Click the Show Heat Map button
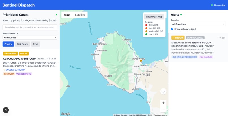228x116 pixels. pyautogui.click(x=154, y=17)
